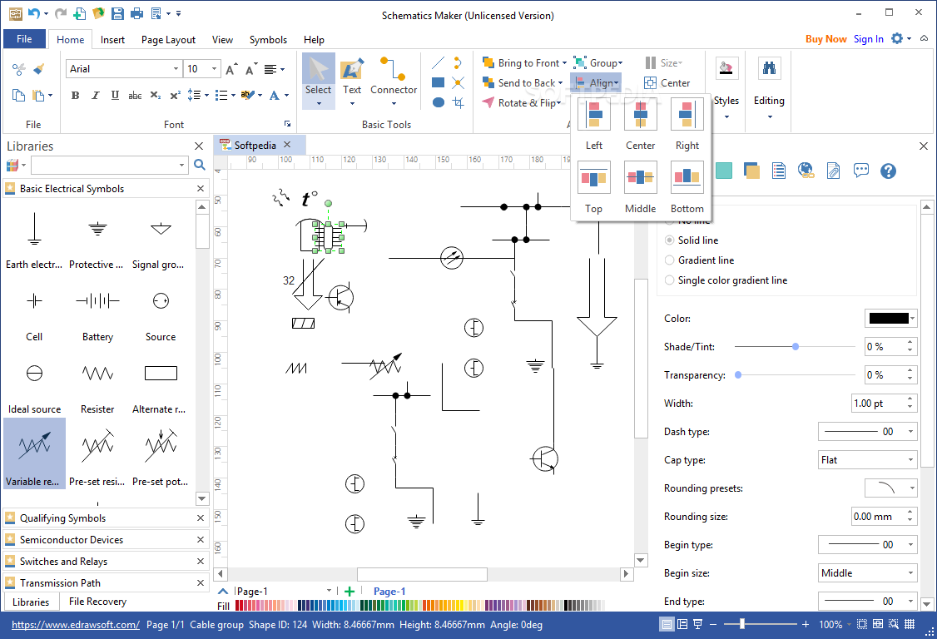This screenshot has width=937, height=639.
Task: Open the hyperlink globe icon
Action: 806,171
